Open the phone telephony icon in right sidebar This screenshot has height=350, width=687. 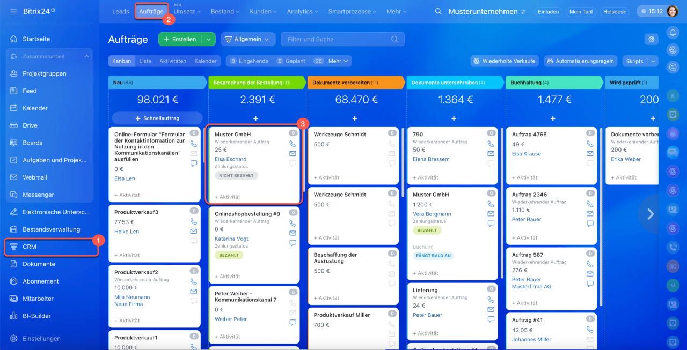[673, 247]
